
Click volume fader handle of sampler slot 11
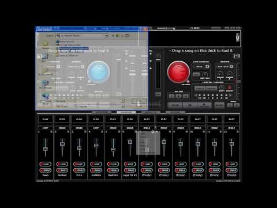click(x=215, y=144)
